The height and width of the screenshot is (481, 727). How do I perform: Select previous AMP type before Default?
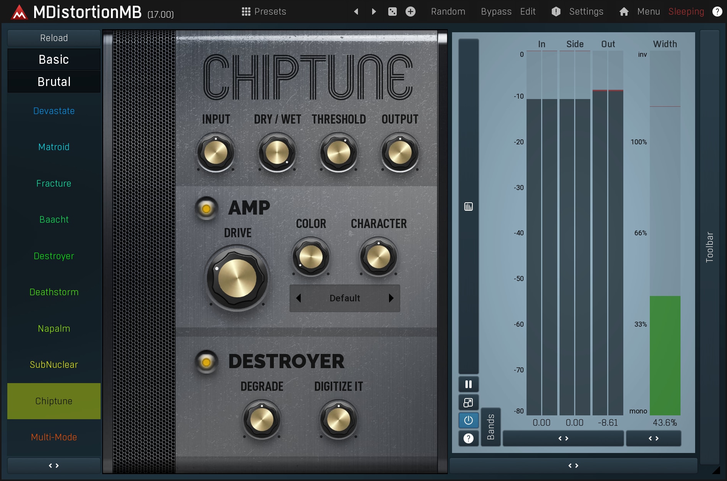click(x=298, y=298)
